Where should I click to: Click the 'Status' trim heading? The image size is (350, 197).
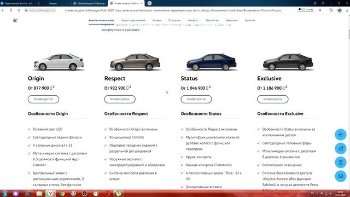189,78
